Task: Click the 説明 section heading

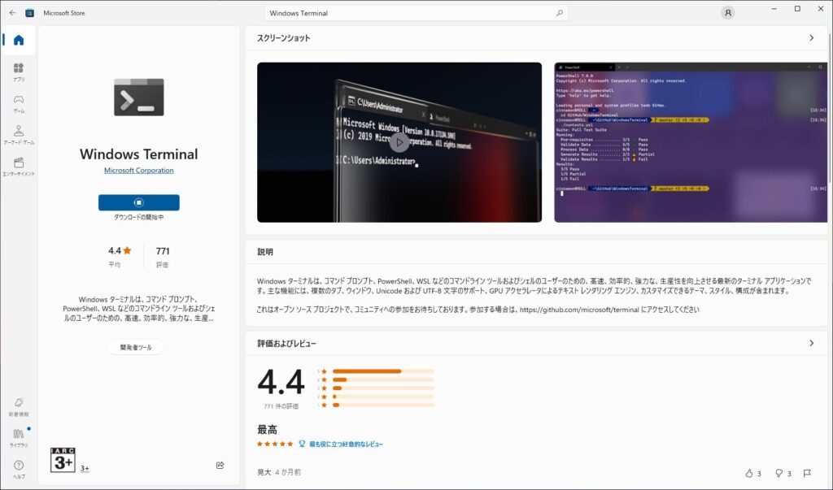Action: coord(265,252)
